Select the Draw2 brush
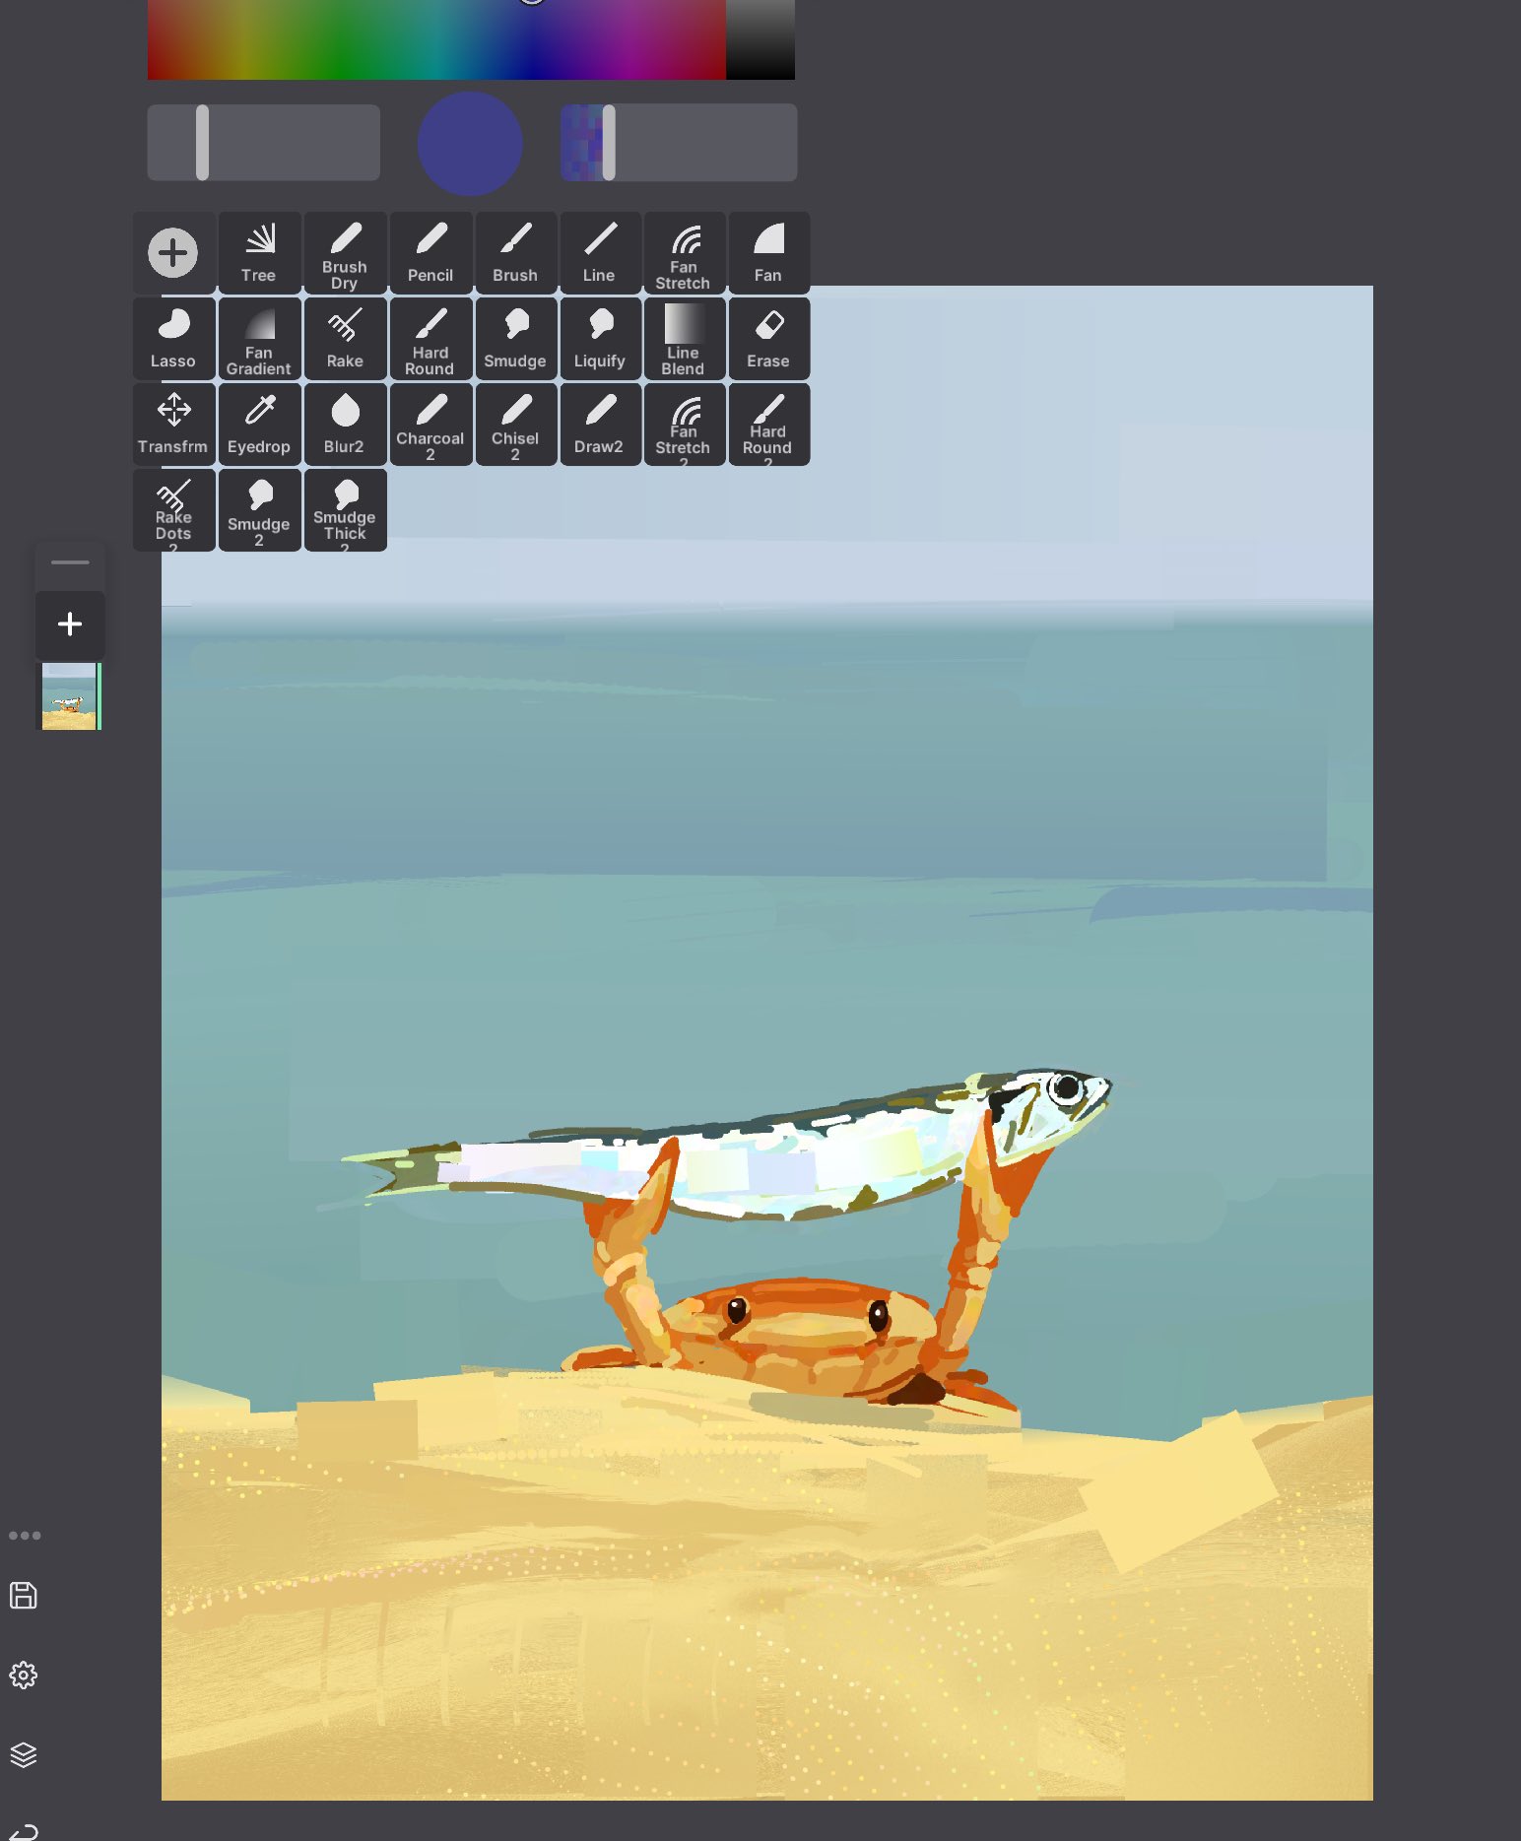The height and width of the screenshot is (1841, 1521). coord(600,424)
